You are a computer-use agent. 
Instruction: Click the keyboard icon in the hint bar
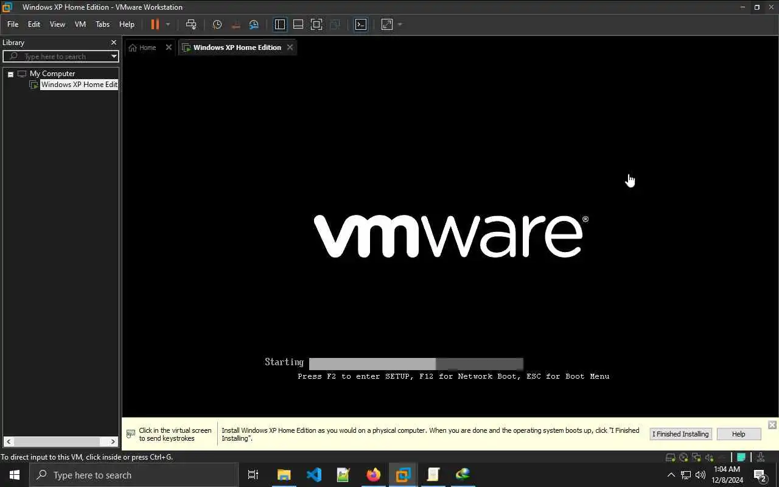click(x=131, y=434)
